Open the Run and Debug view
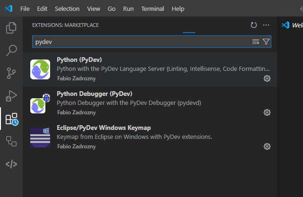 coord(11,95)
